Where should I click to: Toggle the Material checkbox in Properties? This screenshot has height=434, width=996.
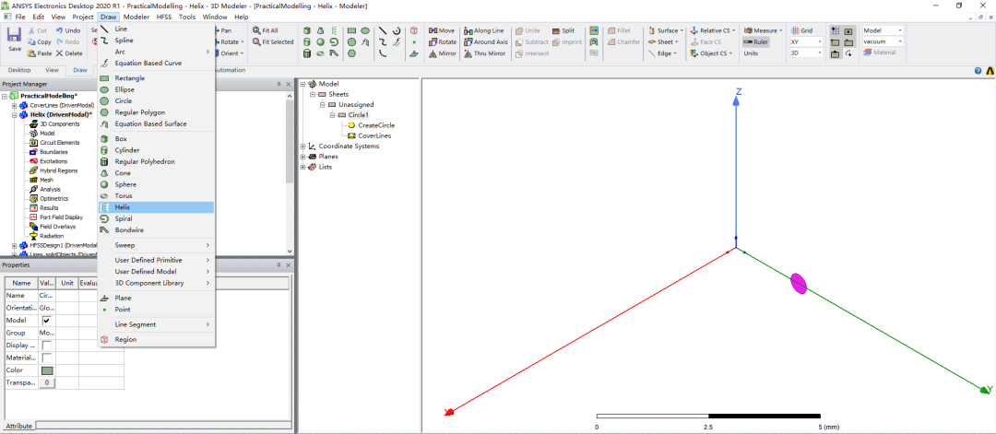pyautogui.click(x=46, y=358)
